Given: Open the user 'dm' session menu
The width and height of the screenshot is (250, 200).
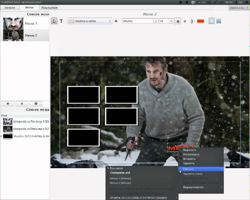Looking at the screenshot, I should point(239,2).
